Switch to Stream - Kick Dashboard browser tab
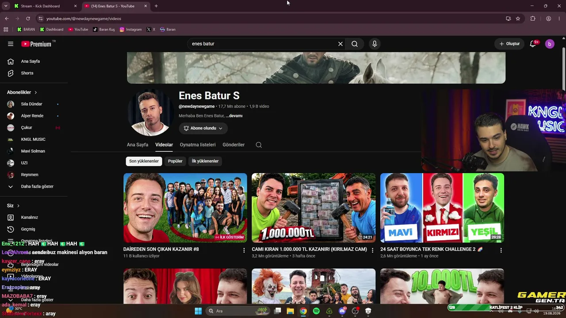This screenshot has width=566, height=318. click(45, 6)
